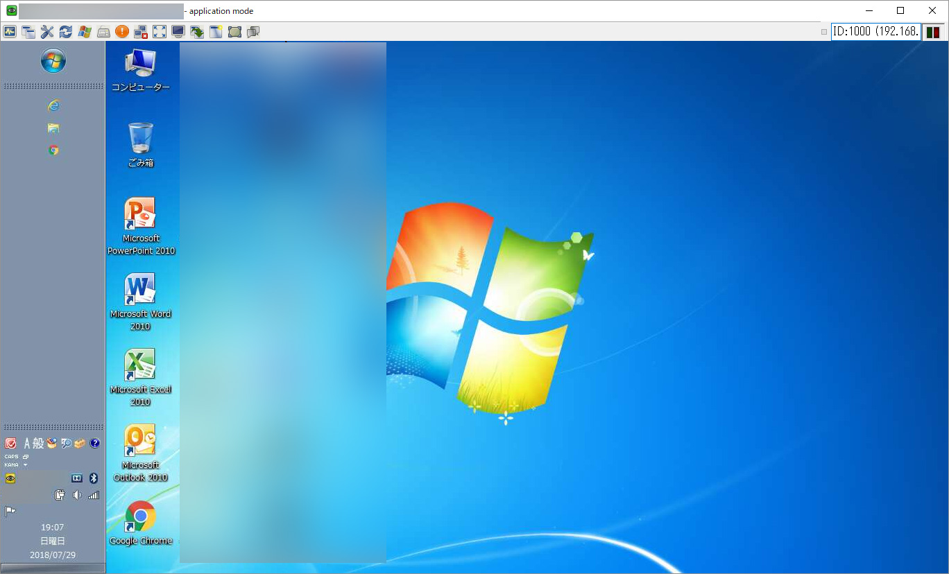Open the remote Windows Start orb
Image resolution: width=949 pixels, height=574 pixels.
pyautogui.click(x=53, y=60)
